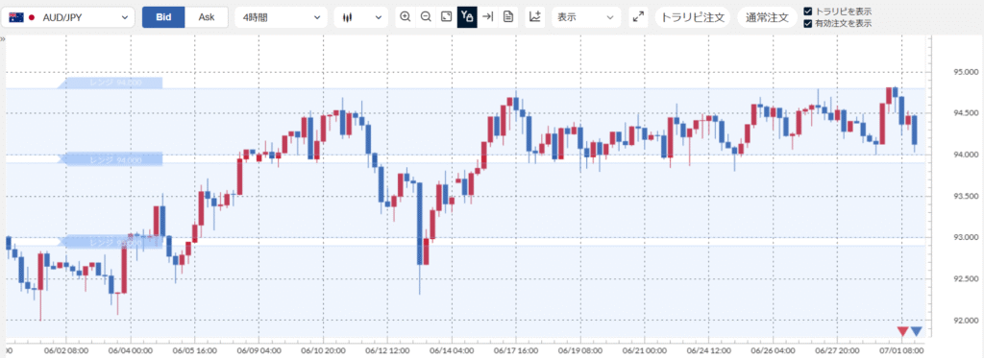Screen dimensions: 984x358
Task: Click the 06/24 12:00 time label
Action: coord(708,351)
